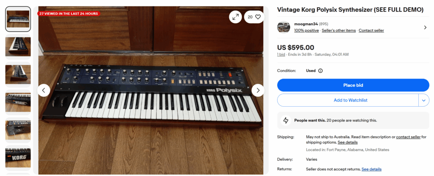This screenshot has width=434, height=176.
Task: Open moogman34 seller avatar
Action: 284,27
